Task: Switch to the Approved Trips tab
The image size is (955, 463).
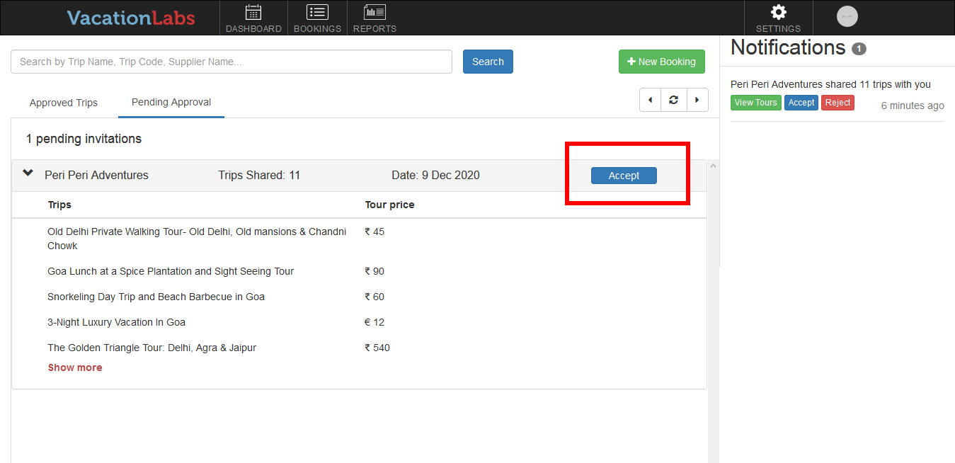Action: (64, 103)
